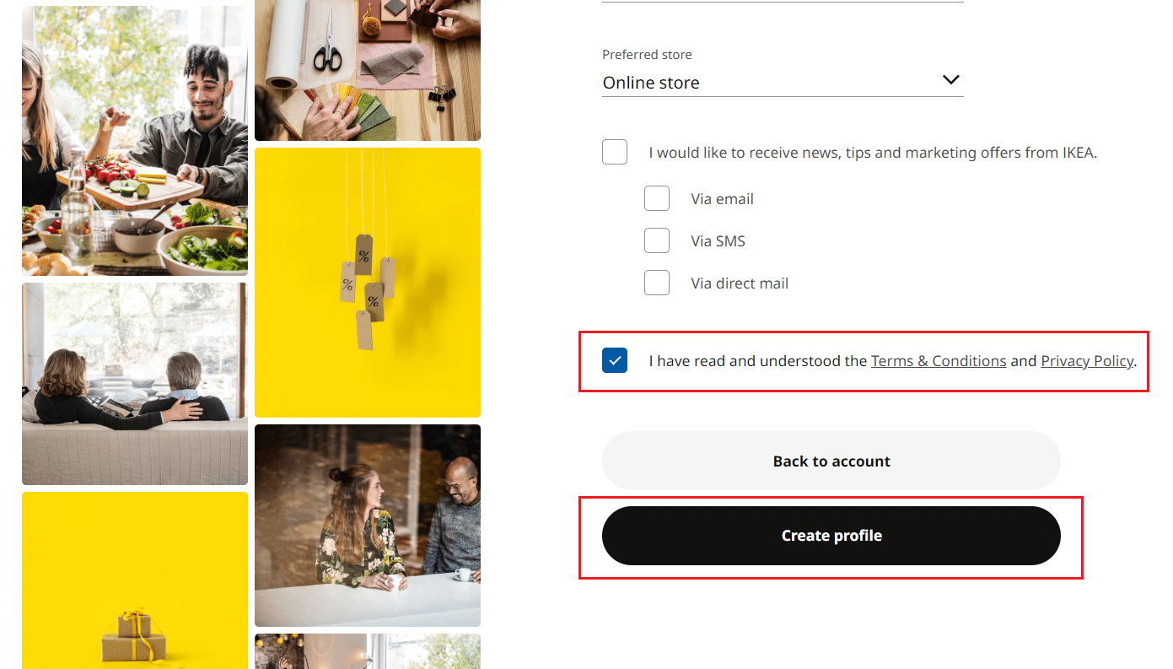Click the gift boxes on yellow background

[134, 580]
